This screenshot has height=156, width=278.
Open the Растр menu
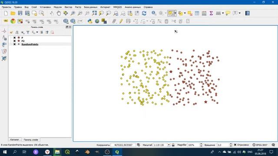[x=78, y=7]
